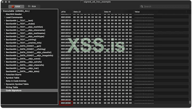Select Section64 (__TEXT,__unwind_info) item
192x109 pixels.
(x=24, y=43)
